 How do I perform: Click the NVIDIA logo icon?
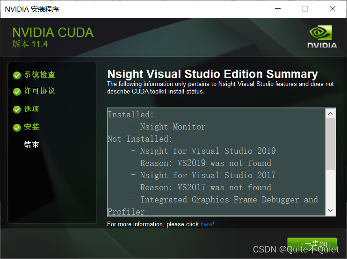tap(322, 36)
